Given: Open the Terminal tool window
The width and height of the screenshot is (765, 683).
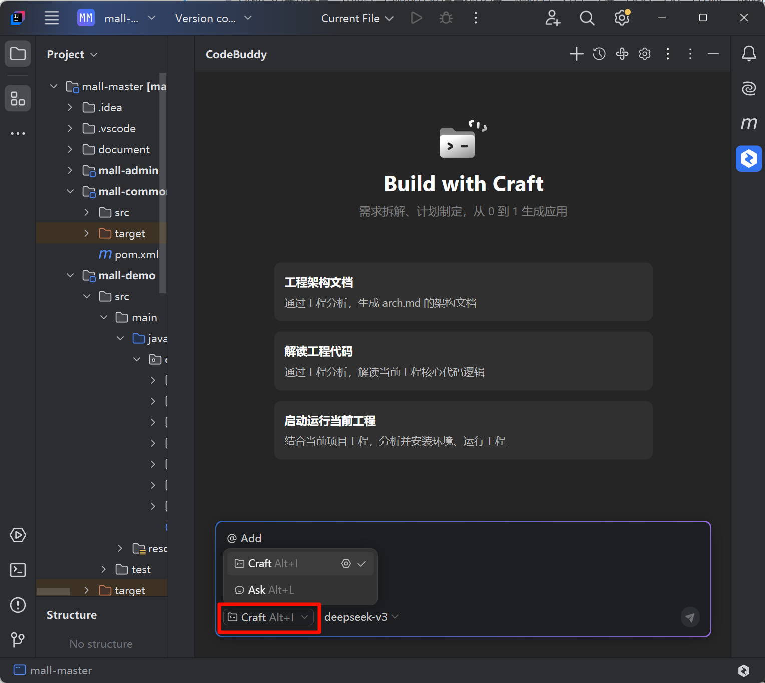Looking at the screenshot, I should point(18,570).
